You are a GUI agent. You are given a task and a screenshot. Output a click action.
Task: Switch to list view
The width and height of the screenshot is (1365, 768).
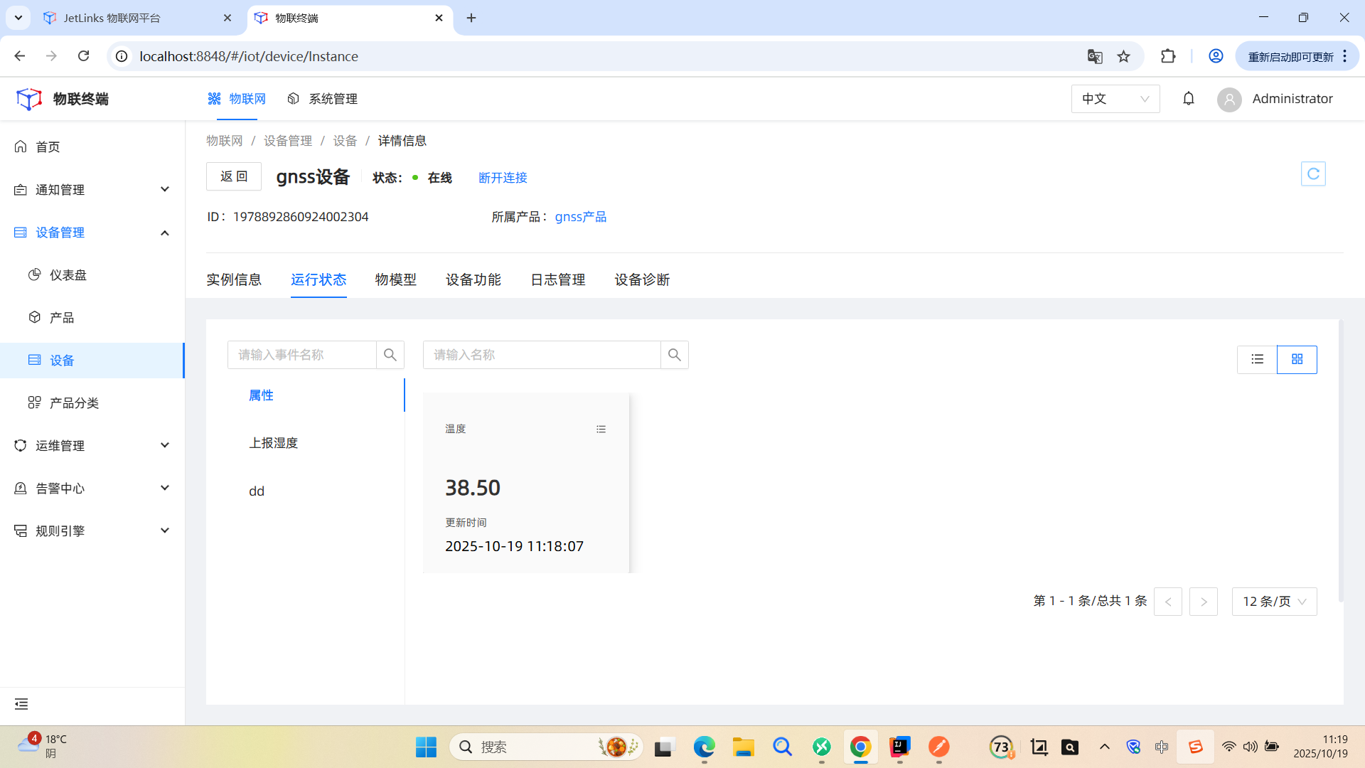coord(1257,360)
